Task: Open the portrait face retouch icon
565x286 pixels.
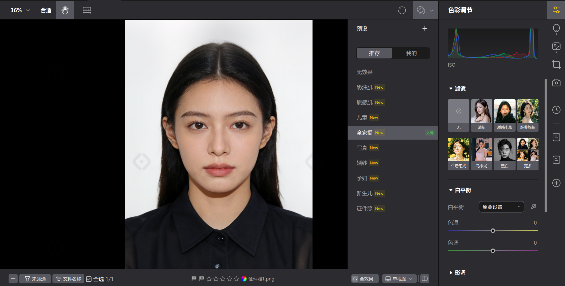Action: tap(556, 28)
